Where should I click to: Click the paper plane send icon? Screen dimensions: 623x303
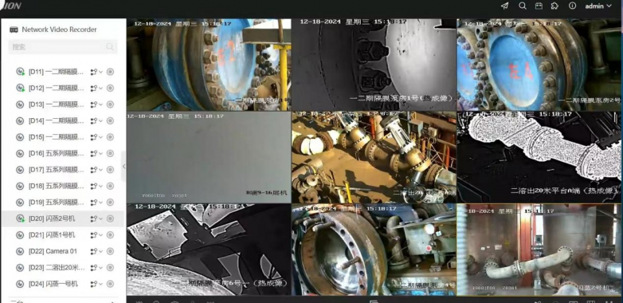[504, 6]
